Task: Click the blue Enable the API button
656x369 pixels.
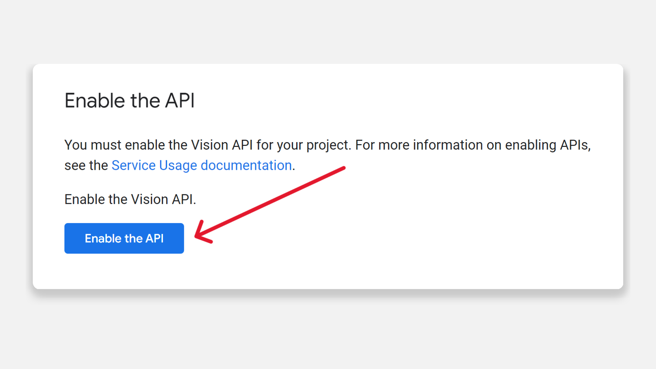Action: click(x=124, y=238)
